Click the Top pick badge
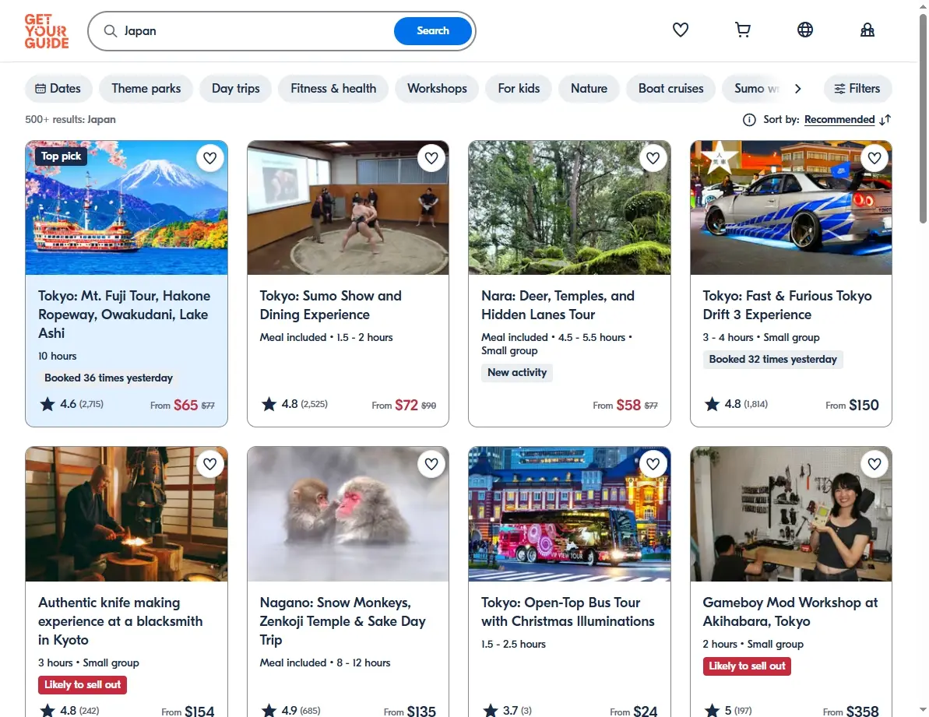Image resolution: width=929 pixels, height=717 pixels. coord(61,156)
